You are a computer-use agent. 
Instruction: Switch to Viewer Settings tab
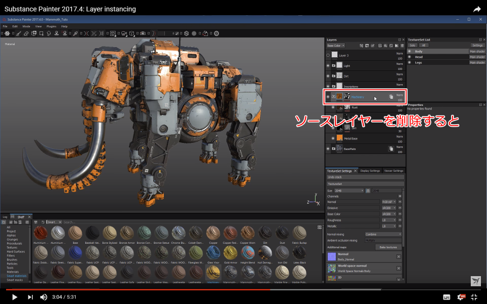pyautogui.click(x=394, y=171)
